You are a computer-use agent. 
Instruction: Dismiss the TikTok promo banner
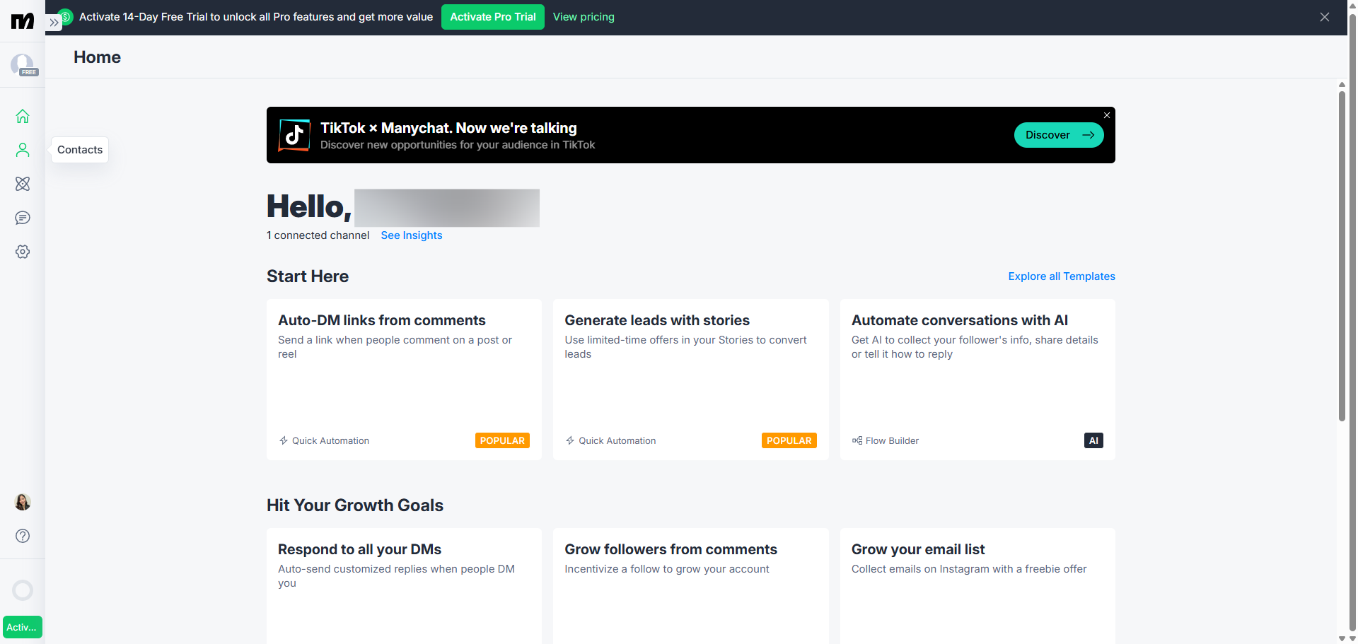coord(1107,115)
